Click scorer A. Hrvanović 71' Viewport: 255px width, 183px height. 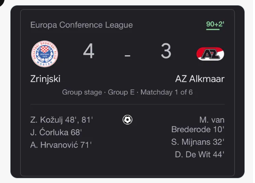[61, 145]
